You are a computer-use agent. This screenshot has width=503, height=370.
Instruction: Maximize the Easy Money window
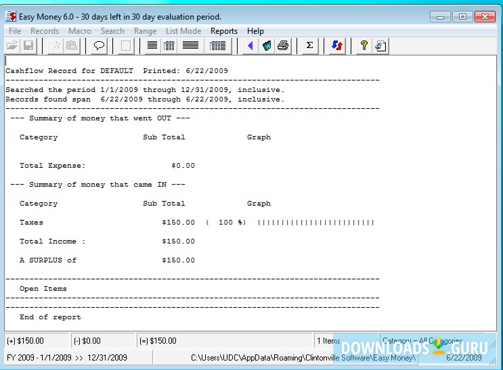(x=462, y=17)
